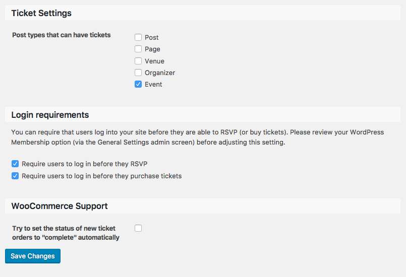The height and width of the screenshot is (277, 406).
Task: Click 'Post types that can have tickets' label
Action: [61, 35]
